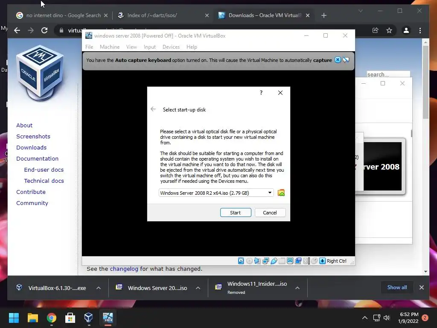Open the Downloads sidebar link
The width and height of the screenshot is (437, 328).
(31, 147)
